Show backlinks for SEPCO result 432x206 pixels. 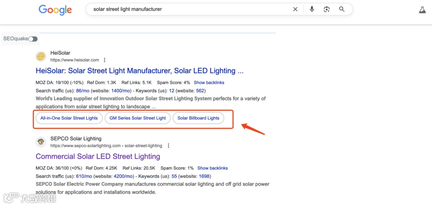pyautogui.click(x=212, y=168)
